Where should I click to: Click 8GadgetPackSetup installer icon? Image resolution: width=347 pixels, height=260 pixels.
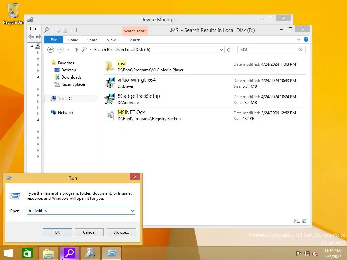[110, 99]
